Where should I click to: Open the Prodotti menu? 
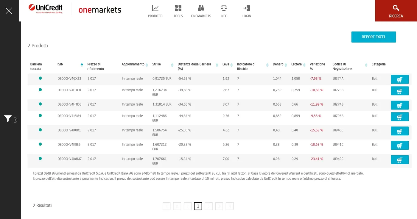[155, 11]
